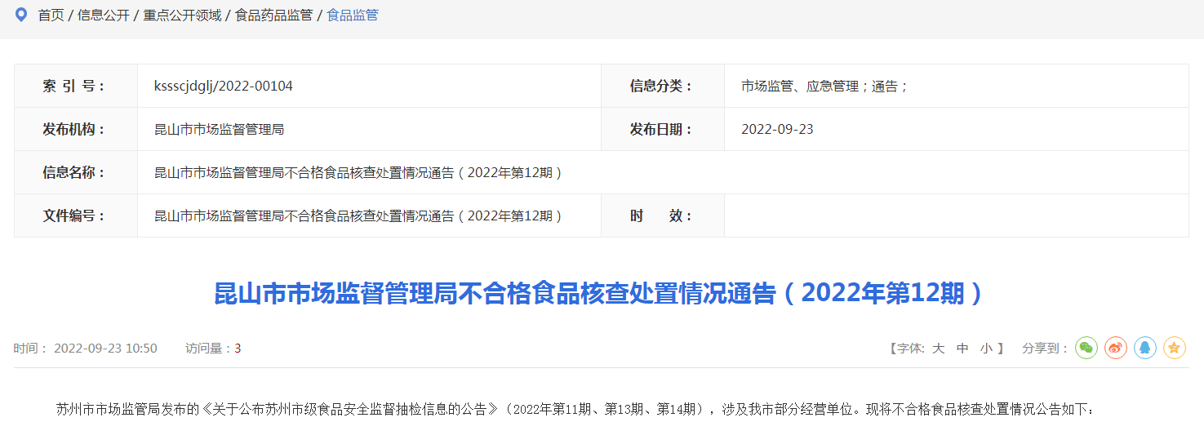Click the 发布日期 value 2022-09-23
This screenshot has width=1204, height=422.
click(x=776, y=129)
